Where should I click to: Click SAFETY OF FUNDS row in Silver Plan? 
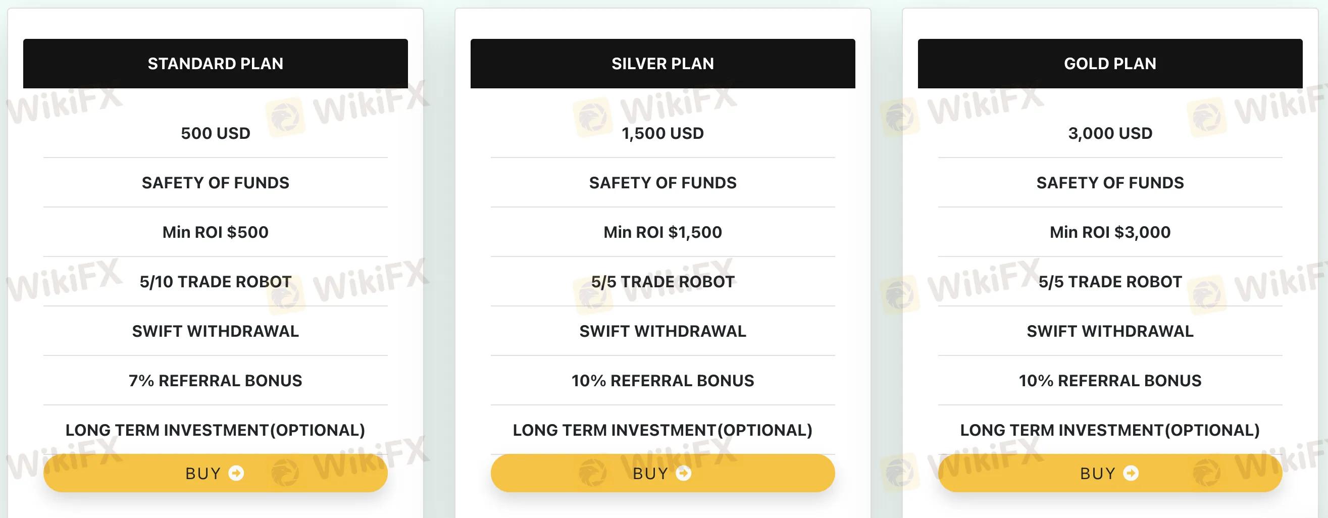[662, 182]
